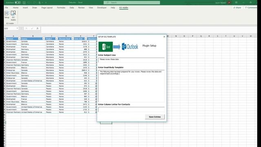The height and width of the screenshot is (147, 261).
Task: Click the Share button
Action: click(237, 8)
